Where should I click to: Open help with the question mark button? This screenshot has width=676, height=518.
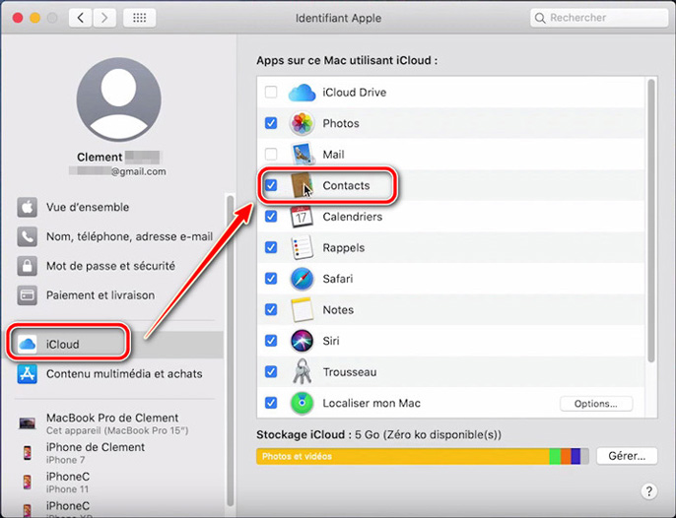pyautogui.click(x=648, y=491)
